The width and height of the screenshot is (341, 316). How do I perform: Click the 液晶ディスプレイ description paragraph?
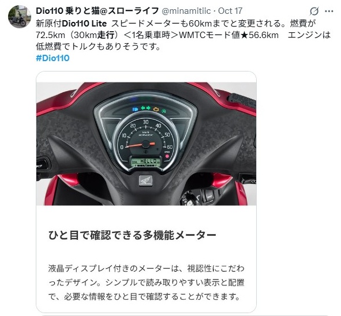click(146, 283)
